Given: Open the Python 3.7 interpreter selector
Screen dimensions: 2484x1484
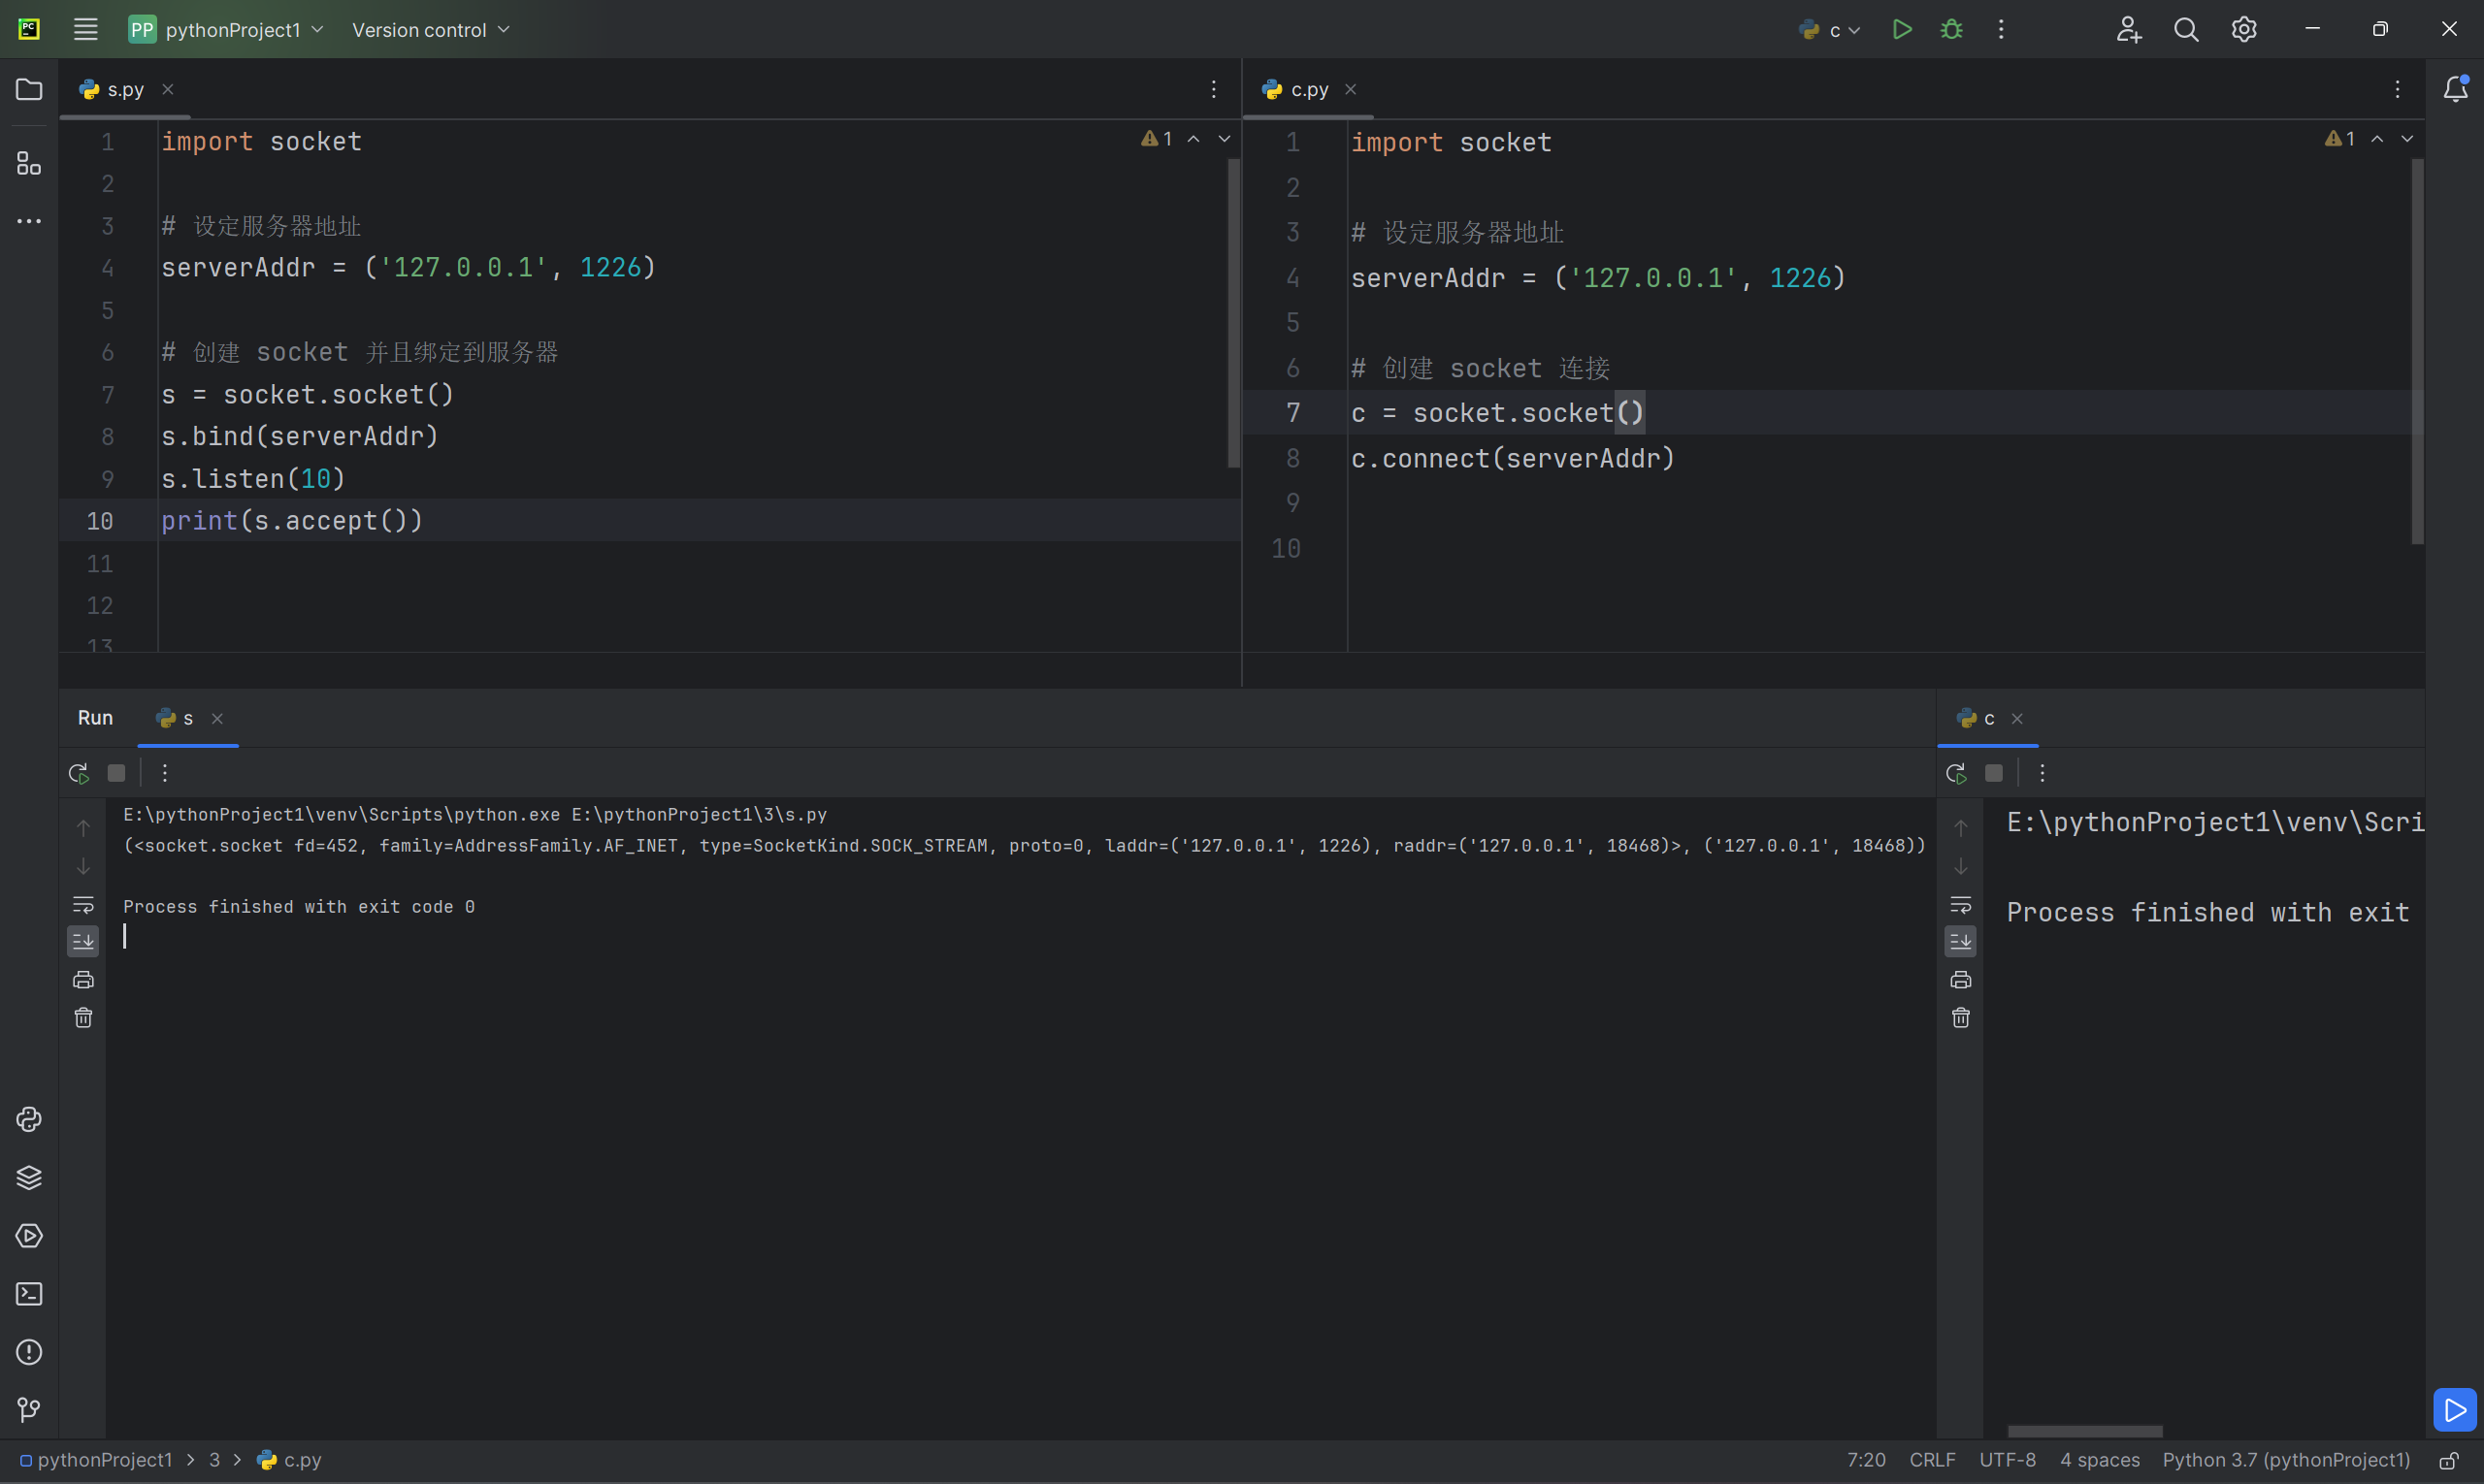Looking at the screenshot, I should pos(2286,1460).
